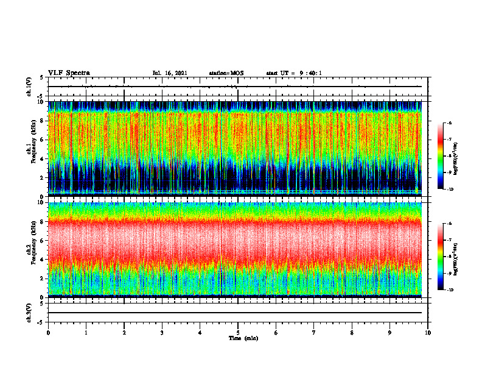Image resolution: width=482 pixels, height=373 pixels.
Task: Click the ch.2 spectrogram color scale bar
Action: [441, 257]
